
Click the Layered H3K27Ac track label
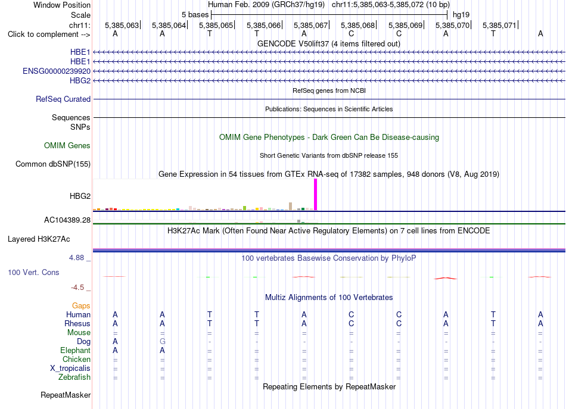(39, 239)
